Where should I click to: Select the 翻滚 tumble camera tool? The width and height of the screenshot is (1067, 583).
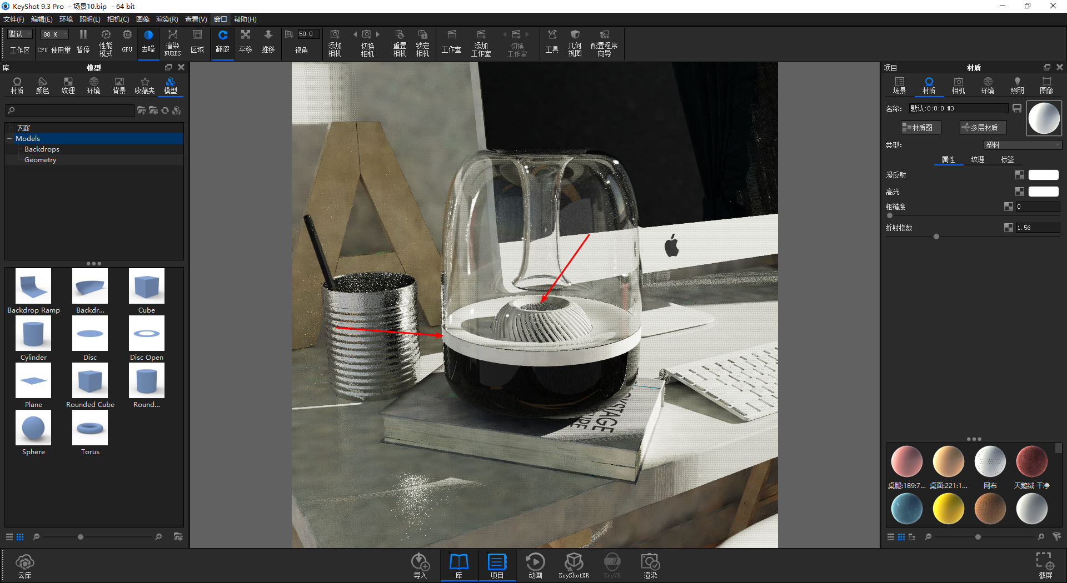coord(222,41)
